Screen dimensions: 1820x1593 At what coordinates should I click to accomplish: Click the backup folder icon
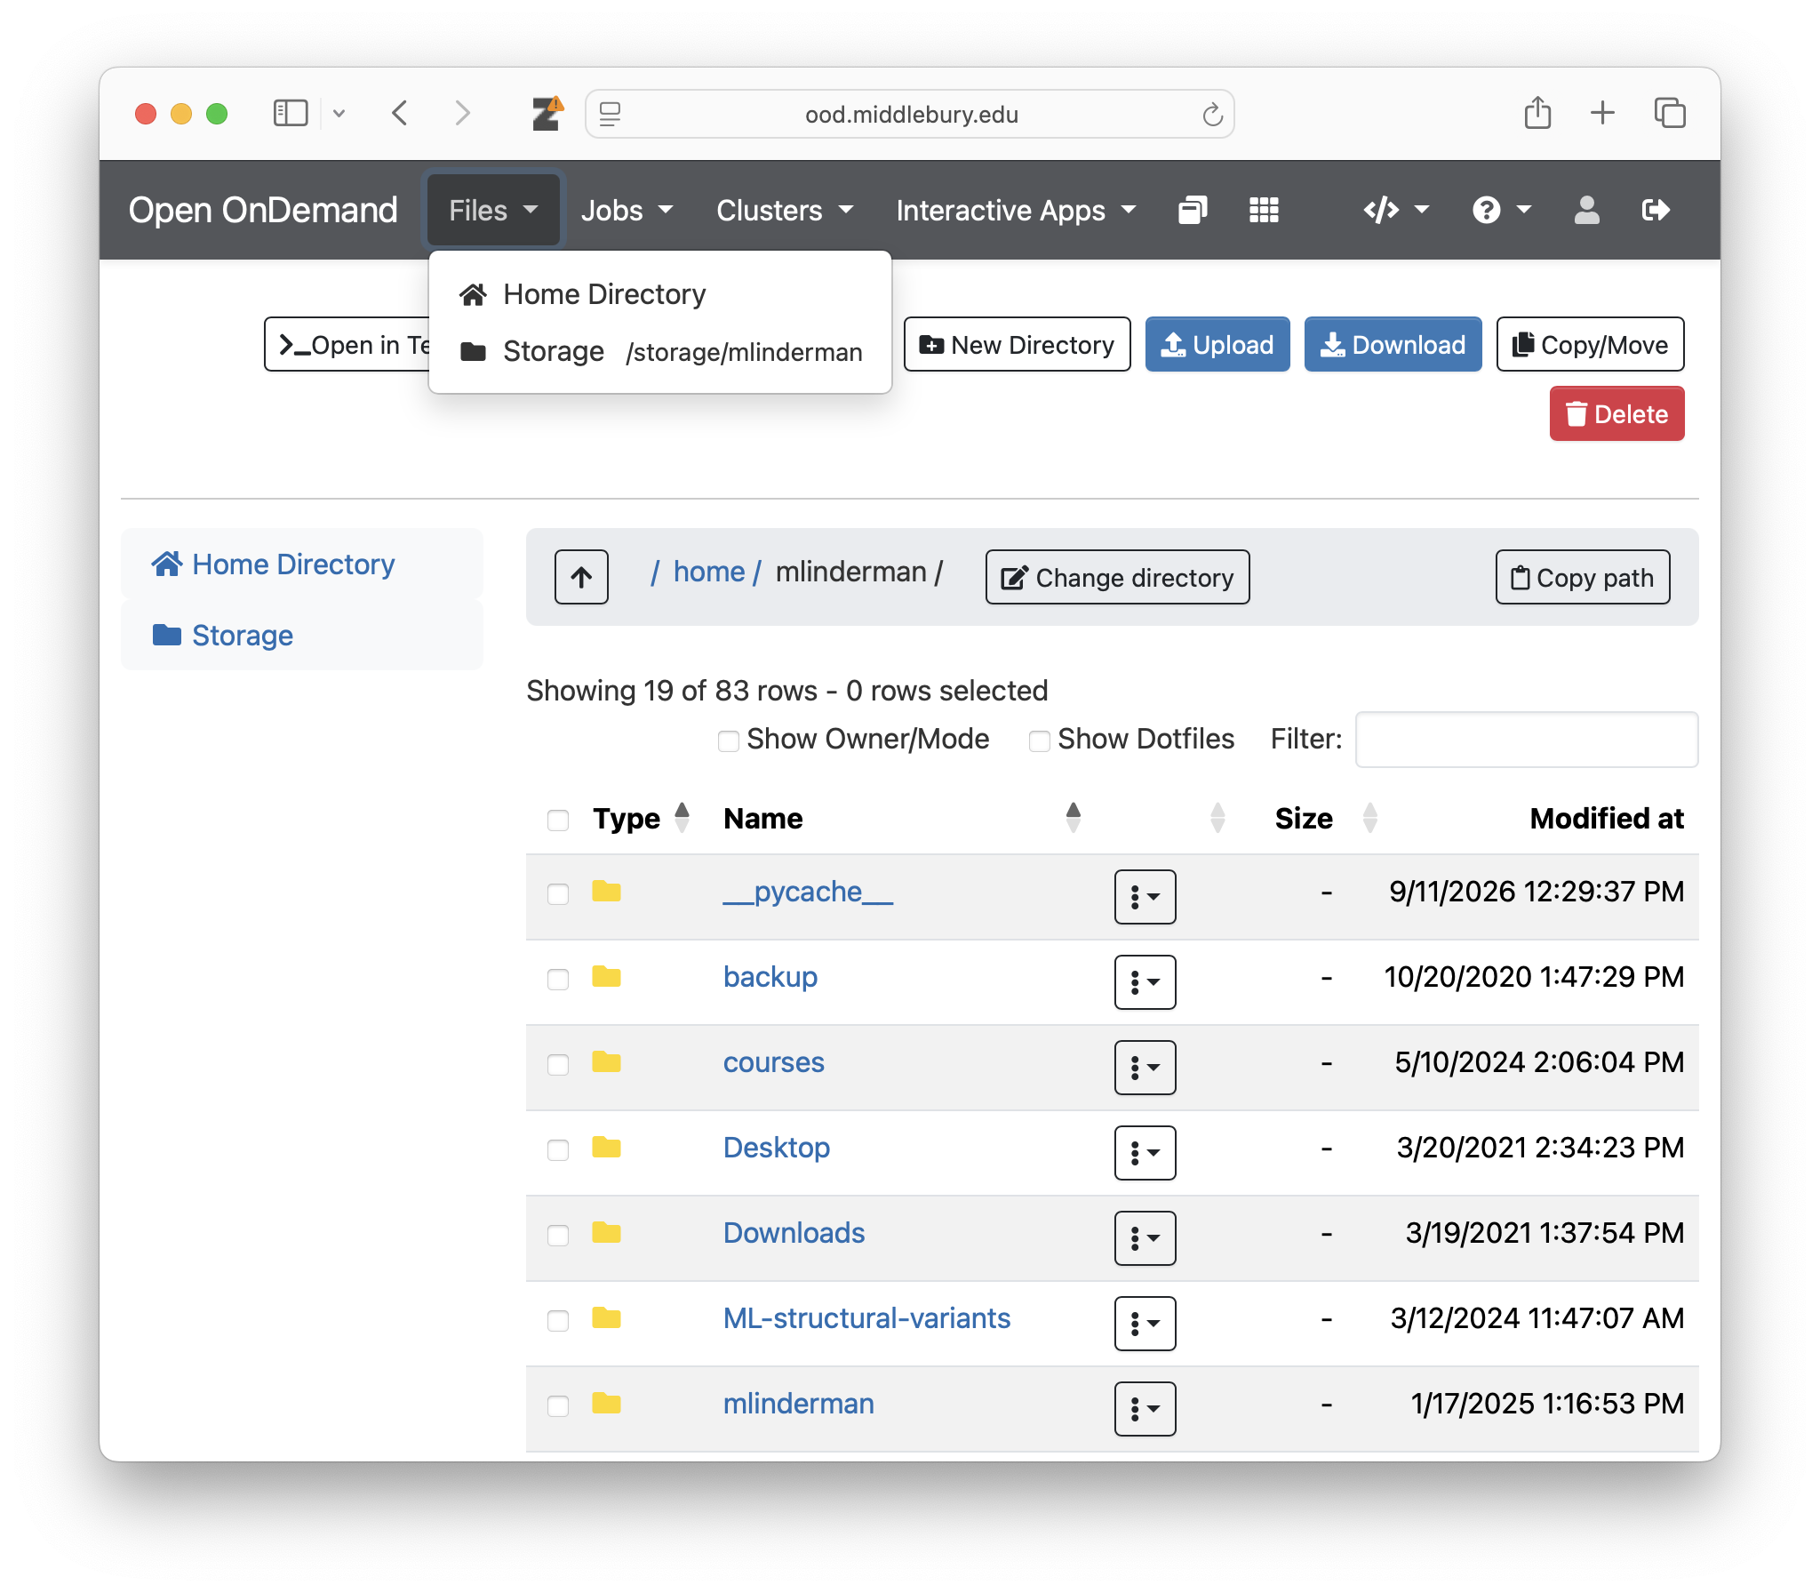[606, 977]
